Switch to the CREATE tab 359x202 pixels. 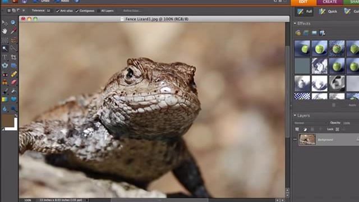click(330, 2)
